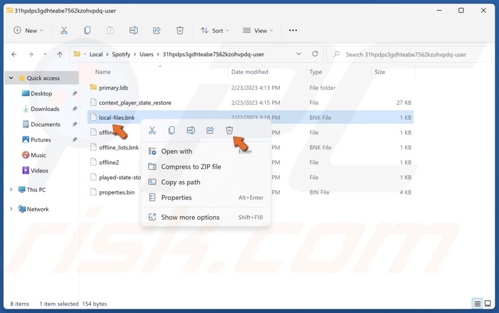This screenshot has height=313, width=499.
Task: Open Downloads in Quick access
Action: 45,109
